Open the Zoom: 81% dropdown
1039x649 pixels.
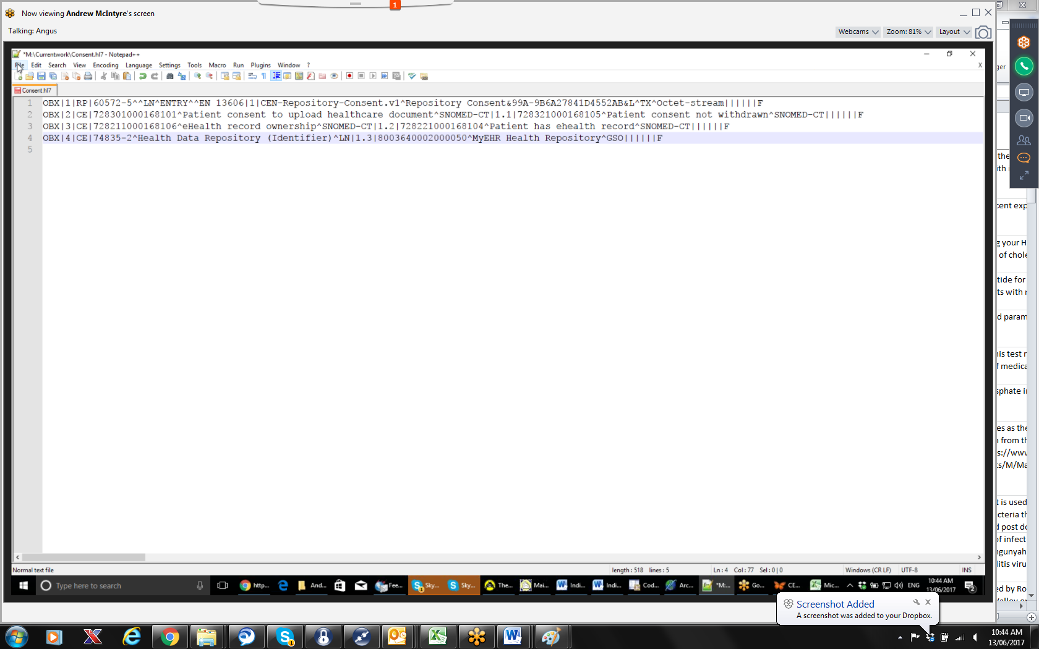point(908,32)
